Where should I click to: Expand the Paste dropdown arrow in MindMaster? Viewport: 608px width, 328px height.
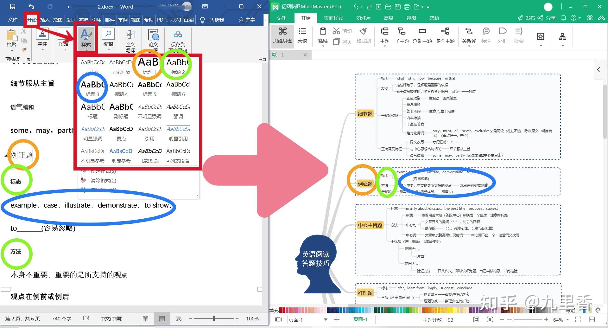point(323,46)
